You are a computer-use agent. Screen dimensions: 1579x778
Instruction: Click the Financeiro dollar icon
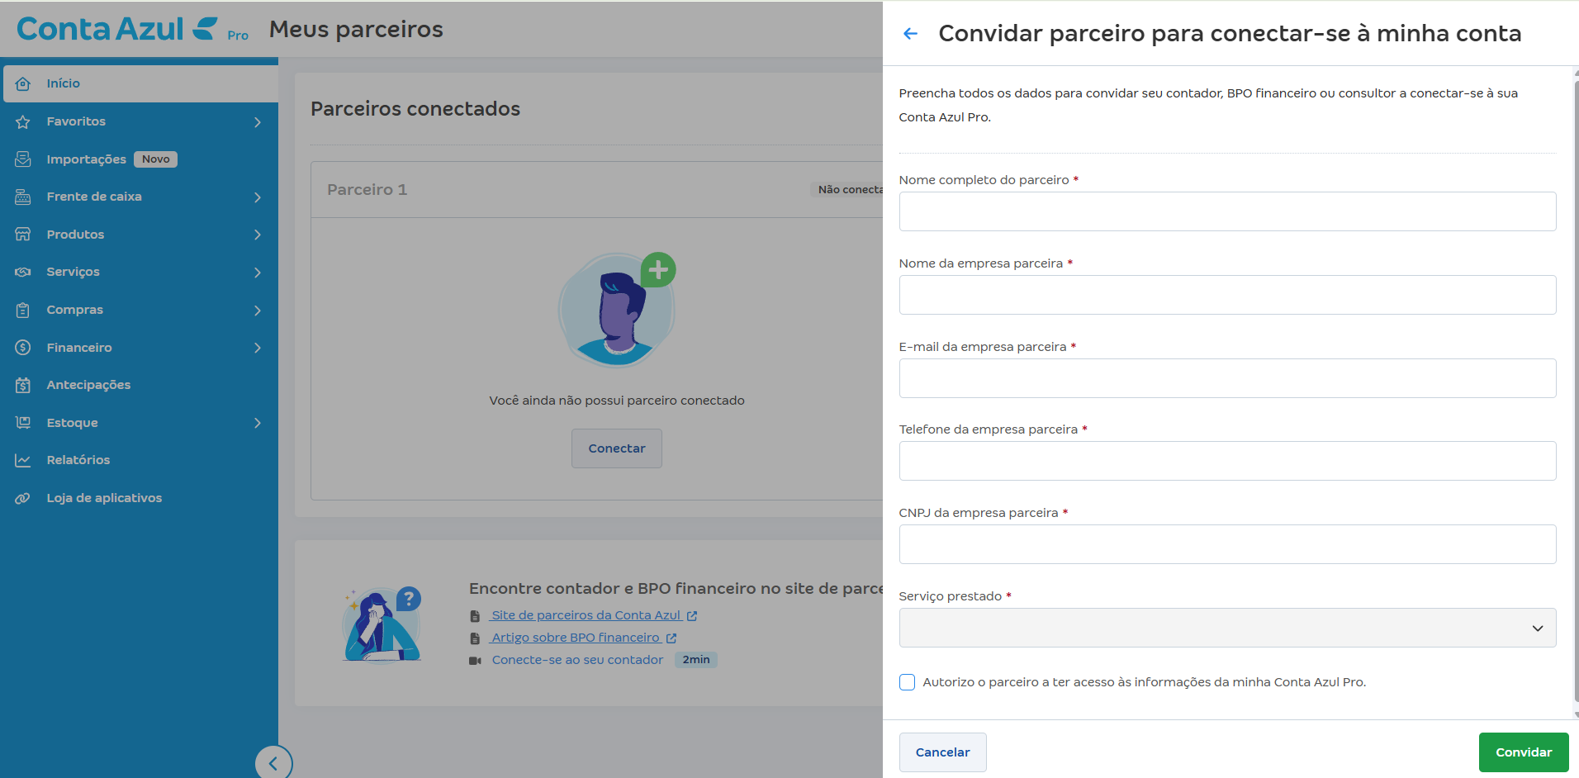coord(23,348)
